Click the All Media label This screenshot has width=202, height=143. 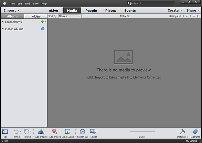point(125,16)
